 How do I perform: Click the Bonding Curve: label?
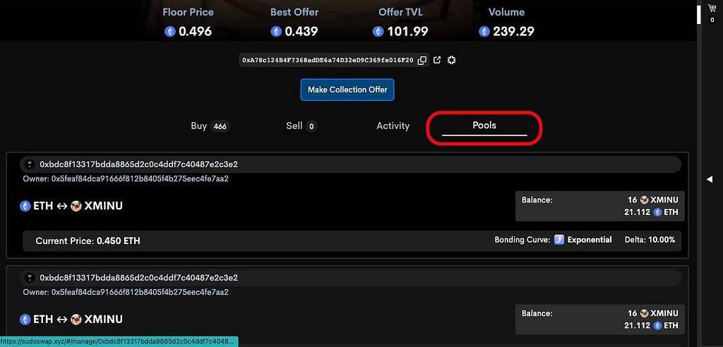click(x=522, y=240)
